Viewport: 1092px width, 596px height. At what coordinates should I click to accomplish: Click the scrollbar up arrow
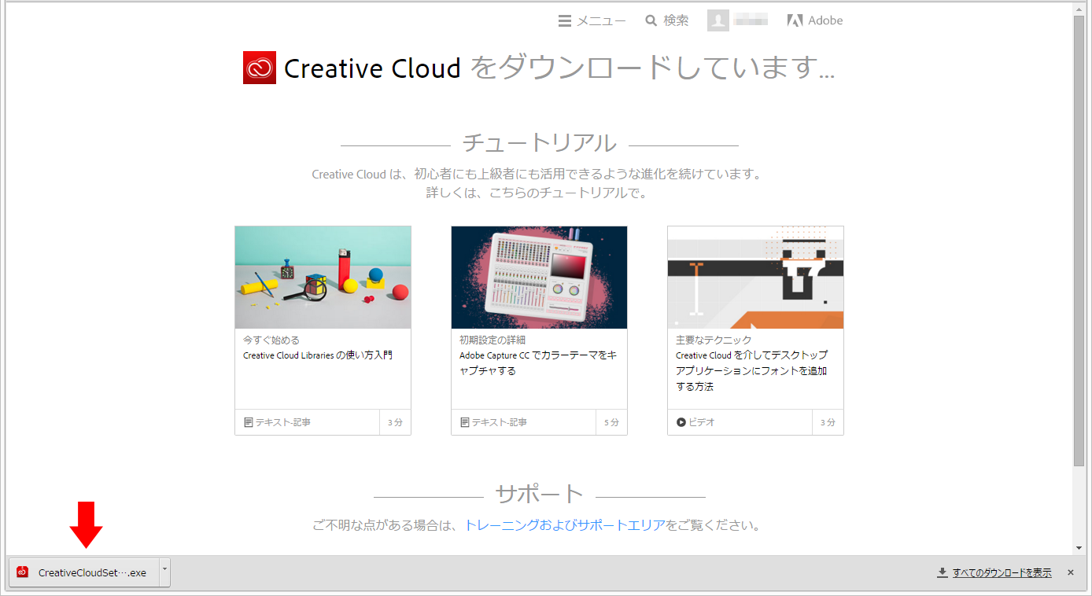click(x=1079, y=8)
